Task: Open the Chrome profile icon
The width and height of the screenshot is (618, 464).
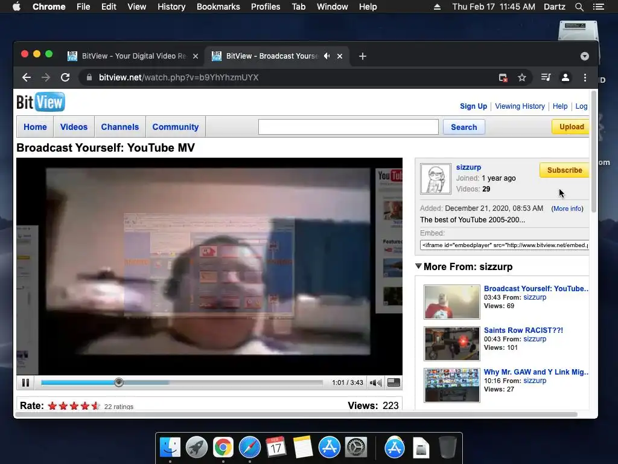Action: click(565, 77)
